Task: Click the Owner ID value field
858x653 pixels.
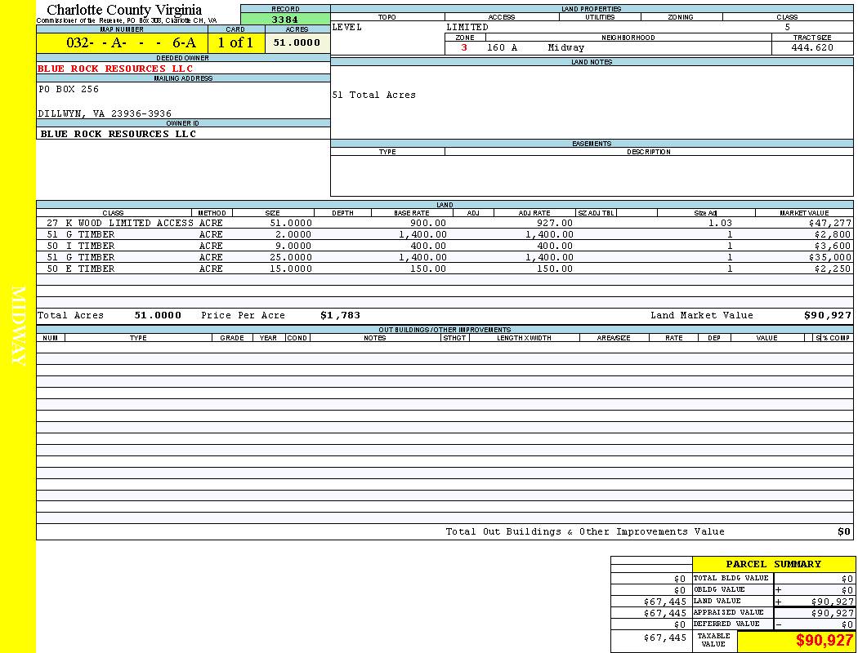Action: [x=118, y=133]
